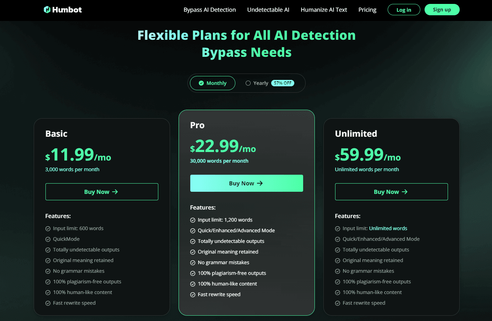The width and height of the screenshot is (492, 321).
Task: Click checkmark icon beside Basic QuickMode feature
Action: tap(48, 239)
